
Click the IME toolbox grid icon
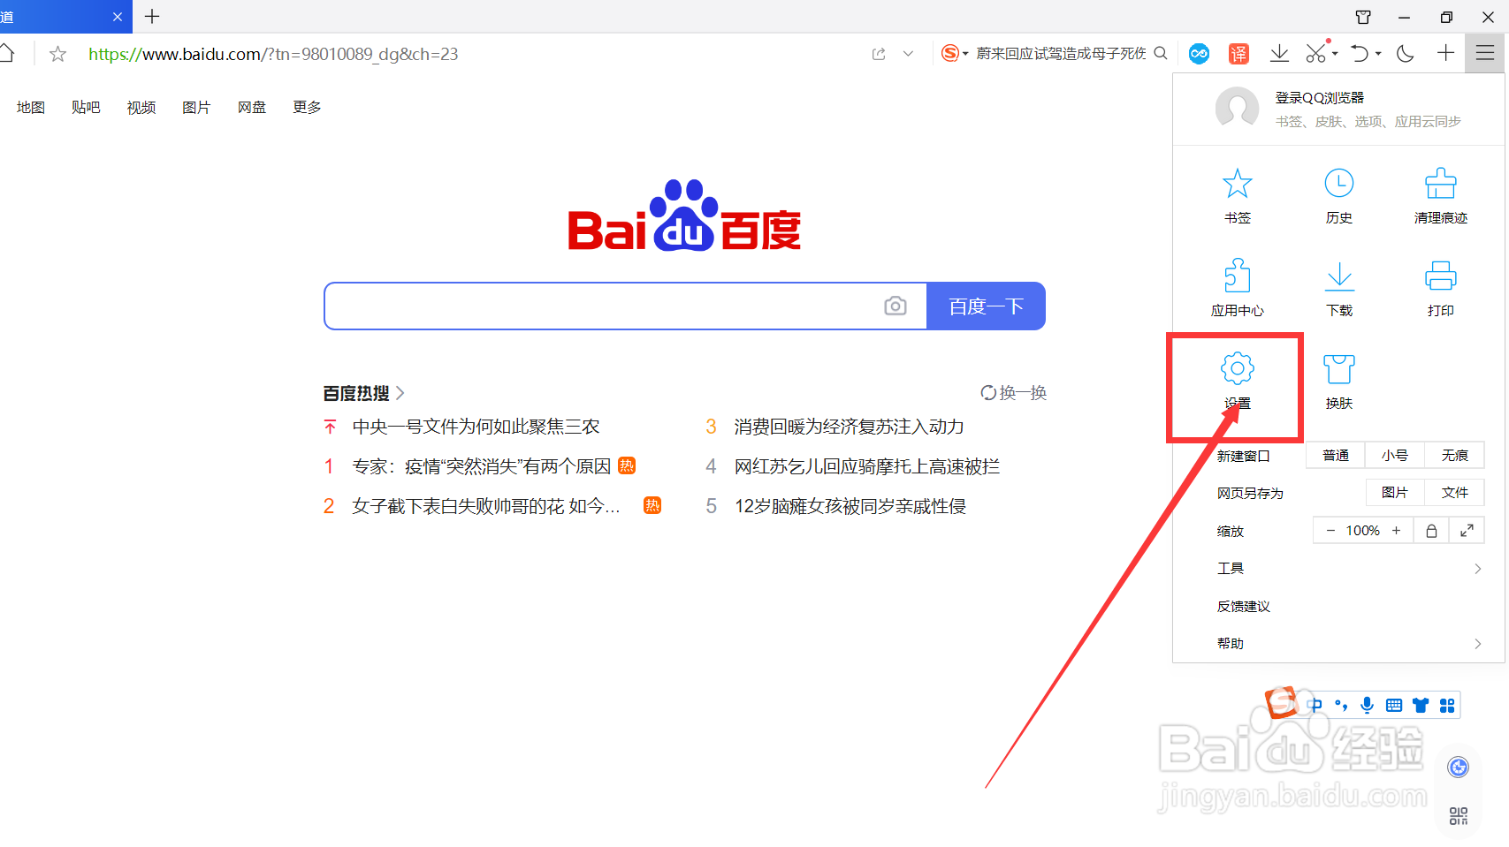point(1447,705)
